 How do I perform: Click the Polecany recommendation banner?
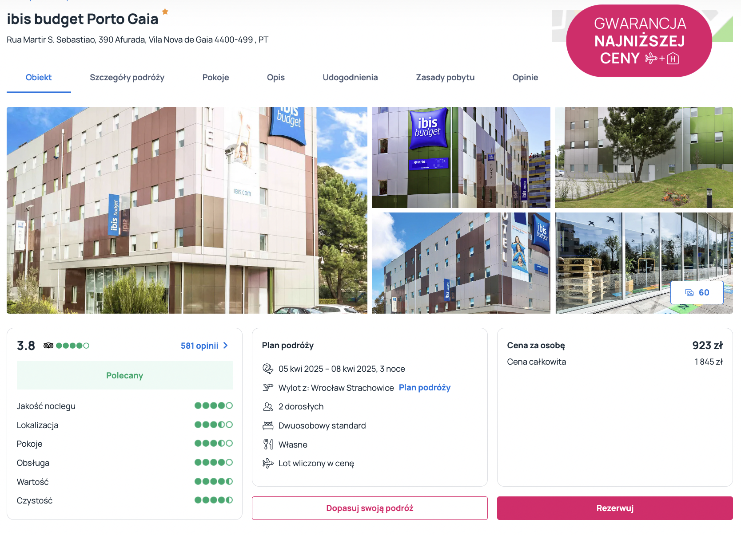pos(125,375)
